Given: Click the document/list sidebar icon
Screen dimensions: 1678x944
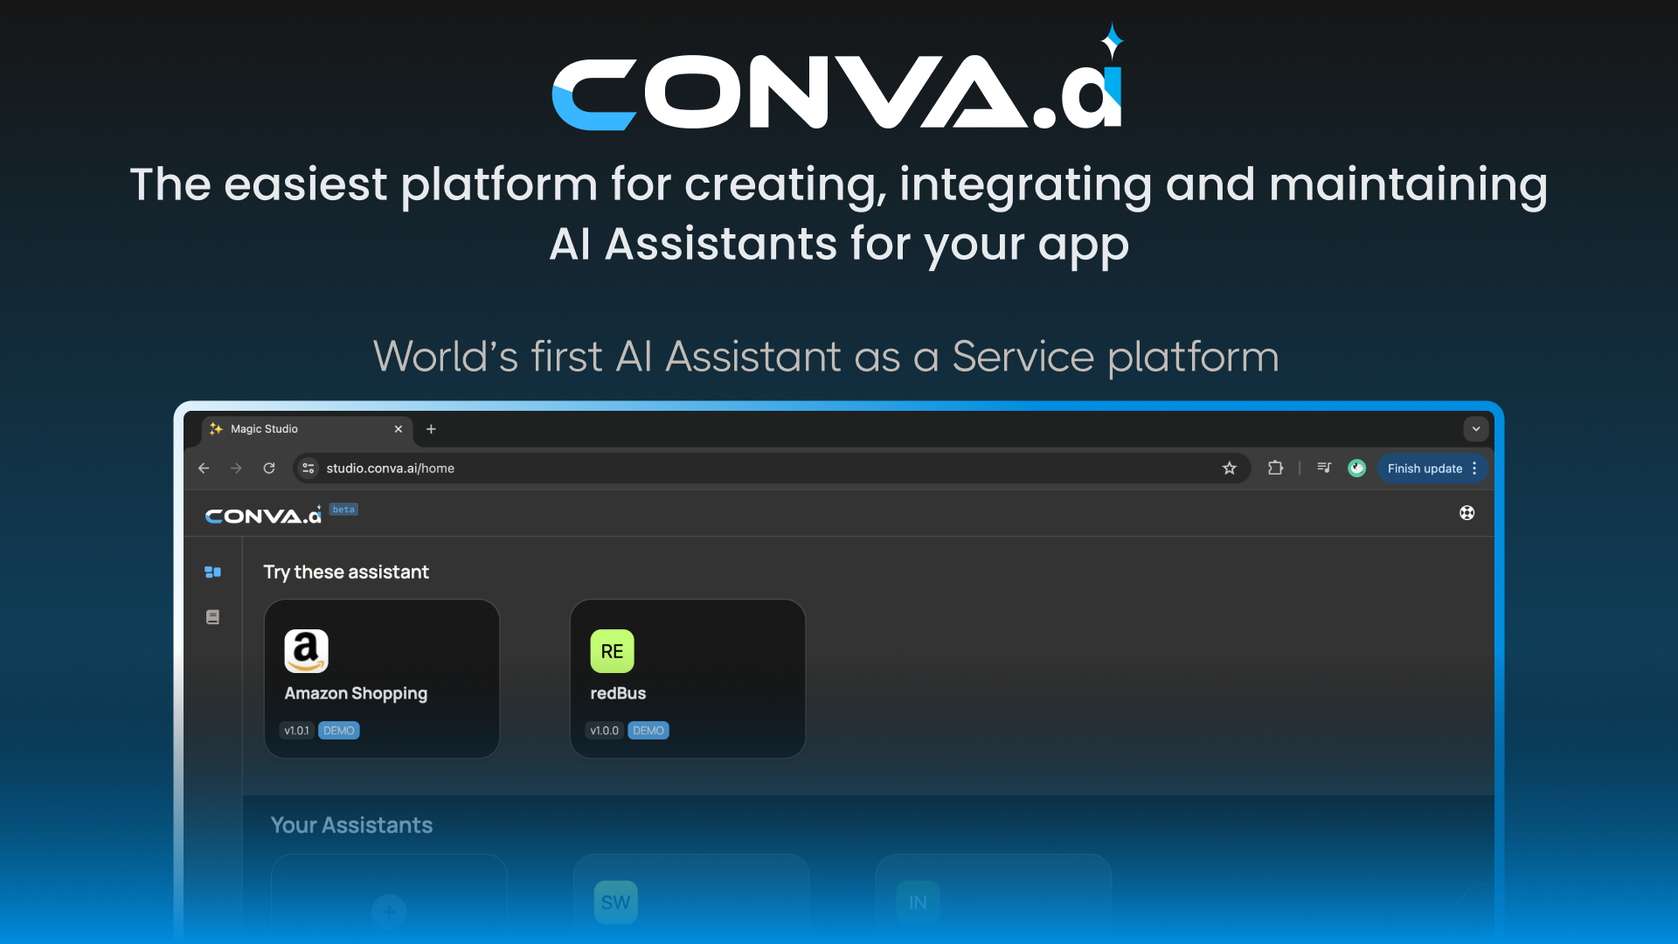Looking at the screenshot, I should (x=212, y=616).
